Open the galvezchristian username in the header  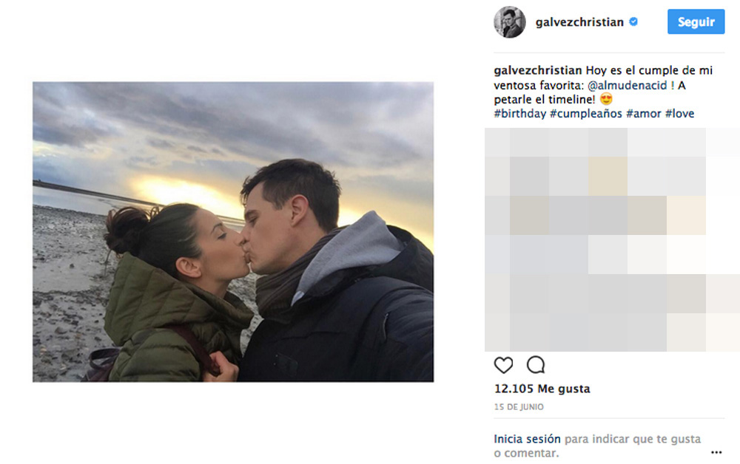click(579, 22)
